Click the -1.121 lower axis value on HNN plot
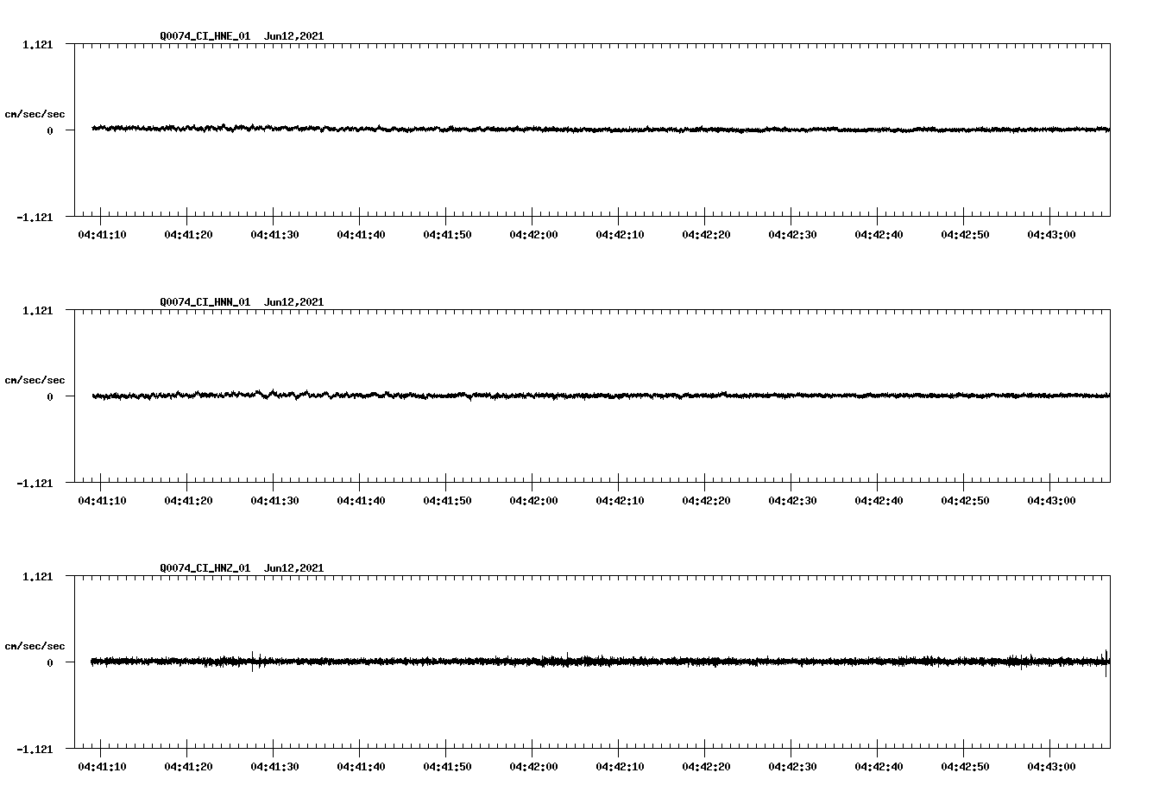This screenshot has height=798, width=1172. coord(35,484)
